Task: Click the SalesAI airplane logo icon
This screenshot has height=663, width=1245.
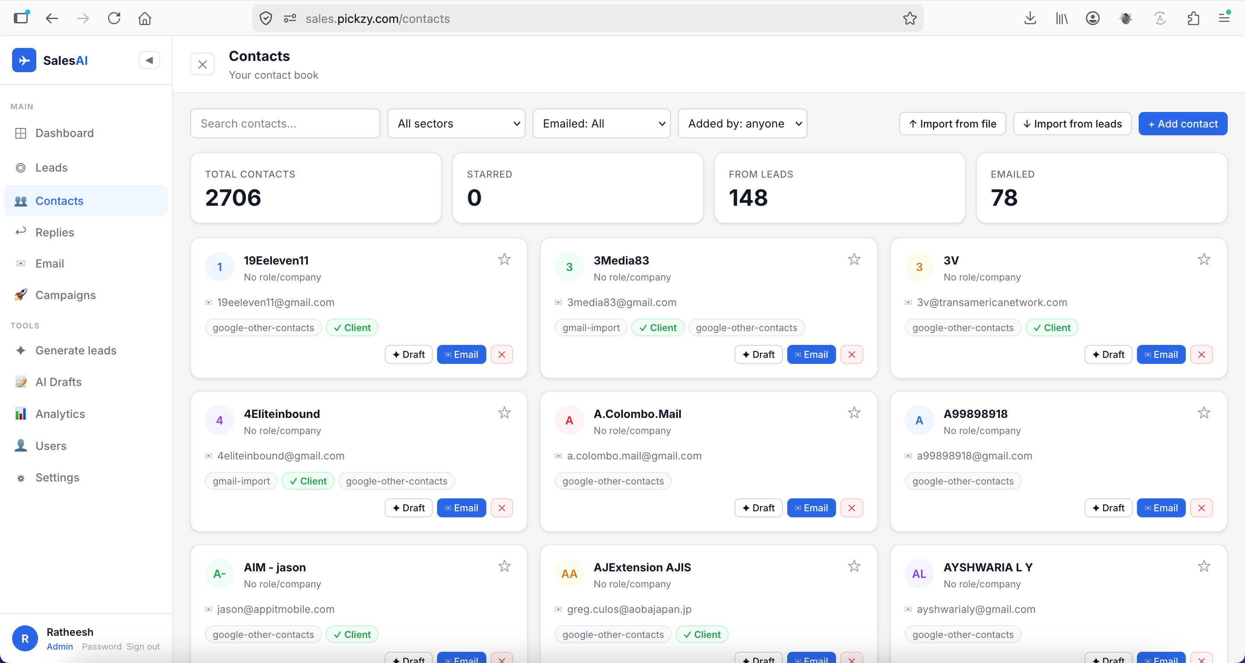Action: [24, 61]
